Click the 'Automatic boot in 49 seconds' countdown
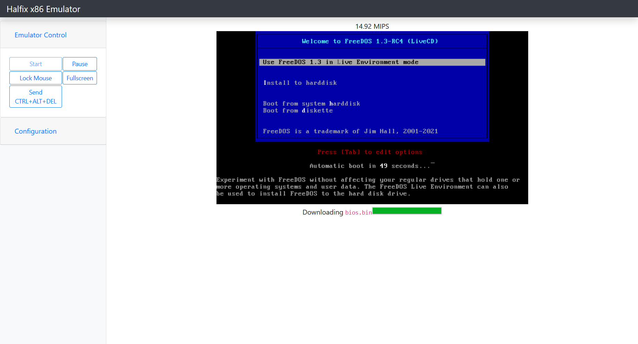Screen dimensions: 638x344 [370, 166]
